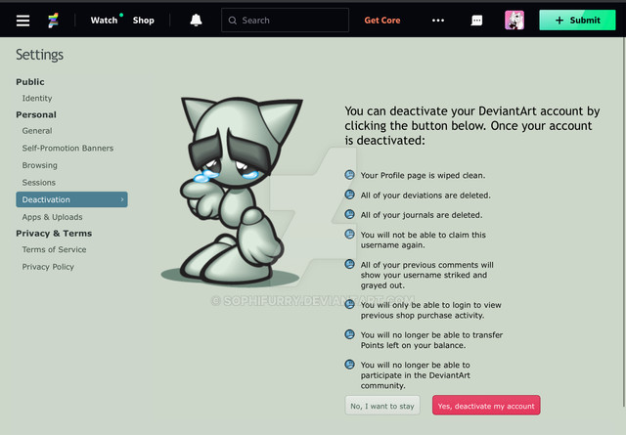Open the Terms of Service link
Screen dimensions: 626x435
55,249
